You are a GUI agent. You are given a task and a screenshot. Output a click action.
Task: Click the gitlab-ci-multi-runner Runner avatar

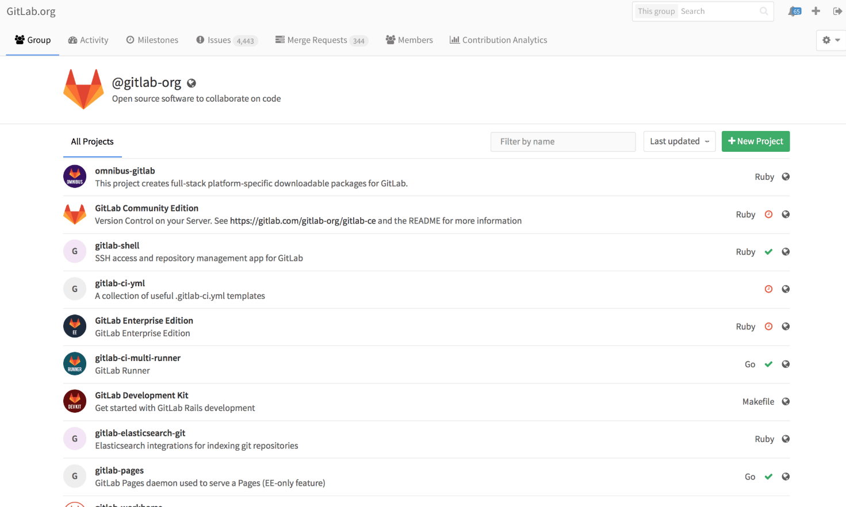click(x=75, y=363)
